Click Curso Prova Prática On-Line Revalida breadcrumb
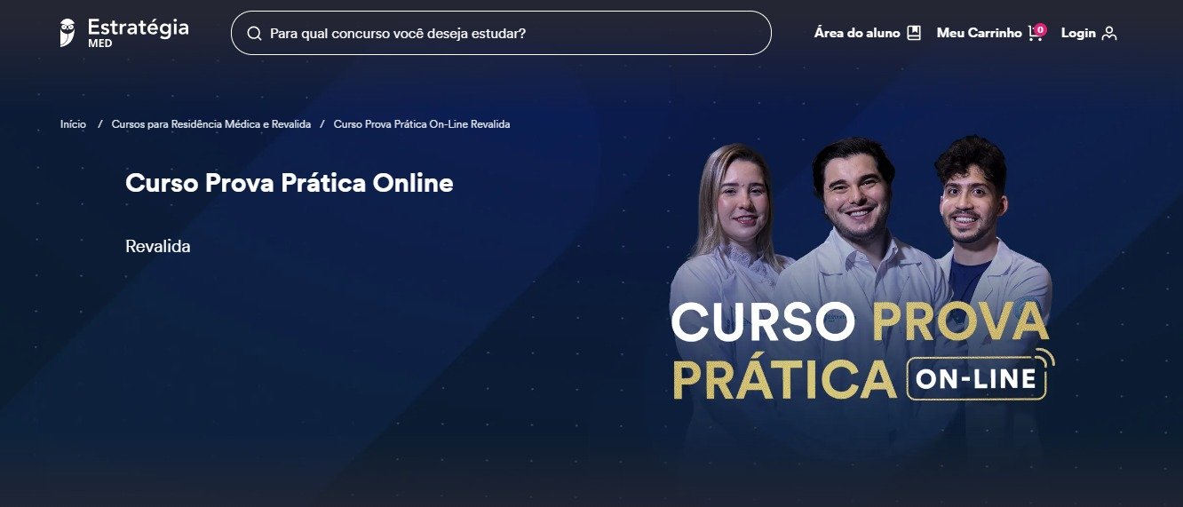The height and width of the screenshot is (507, 1183). pos(422,124)
